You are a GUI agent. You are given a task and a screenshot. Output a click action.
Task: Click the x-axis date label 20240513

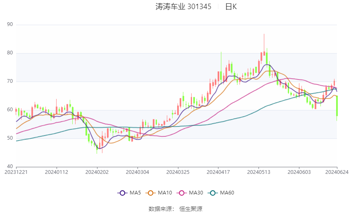click(259, 172)
